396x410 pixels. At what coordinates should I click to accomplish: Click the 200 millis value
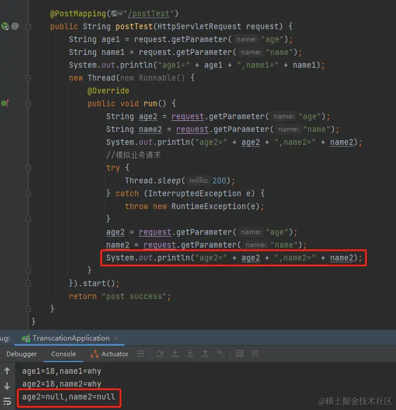click(219, 180)
